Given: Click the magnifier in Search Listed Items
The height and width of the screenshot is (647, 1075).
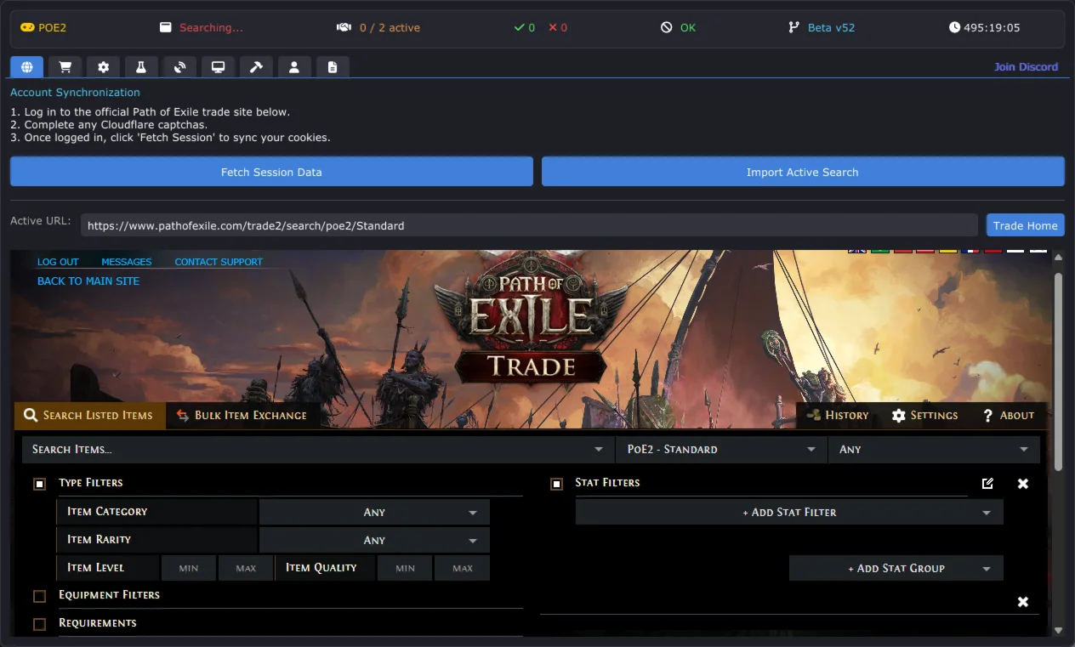Looking at the screenshot, I should tap(31, 415).
